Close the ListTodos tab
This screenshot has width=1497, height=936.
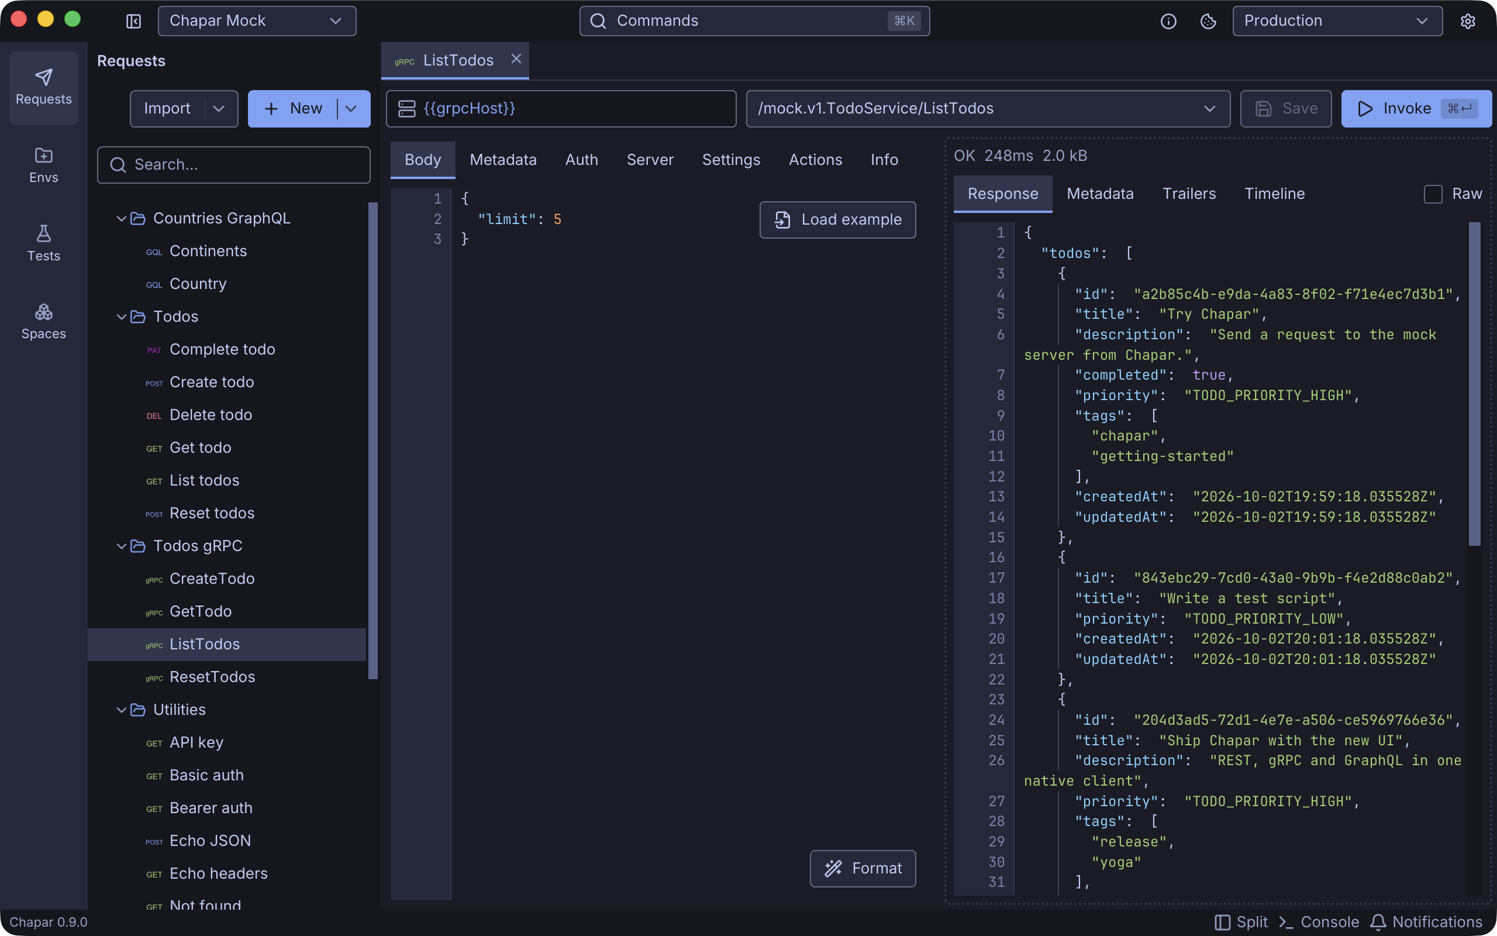(x=516, y=60)
